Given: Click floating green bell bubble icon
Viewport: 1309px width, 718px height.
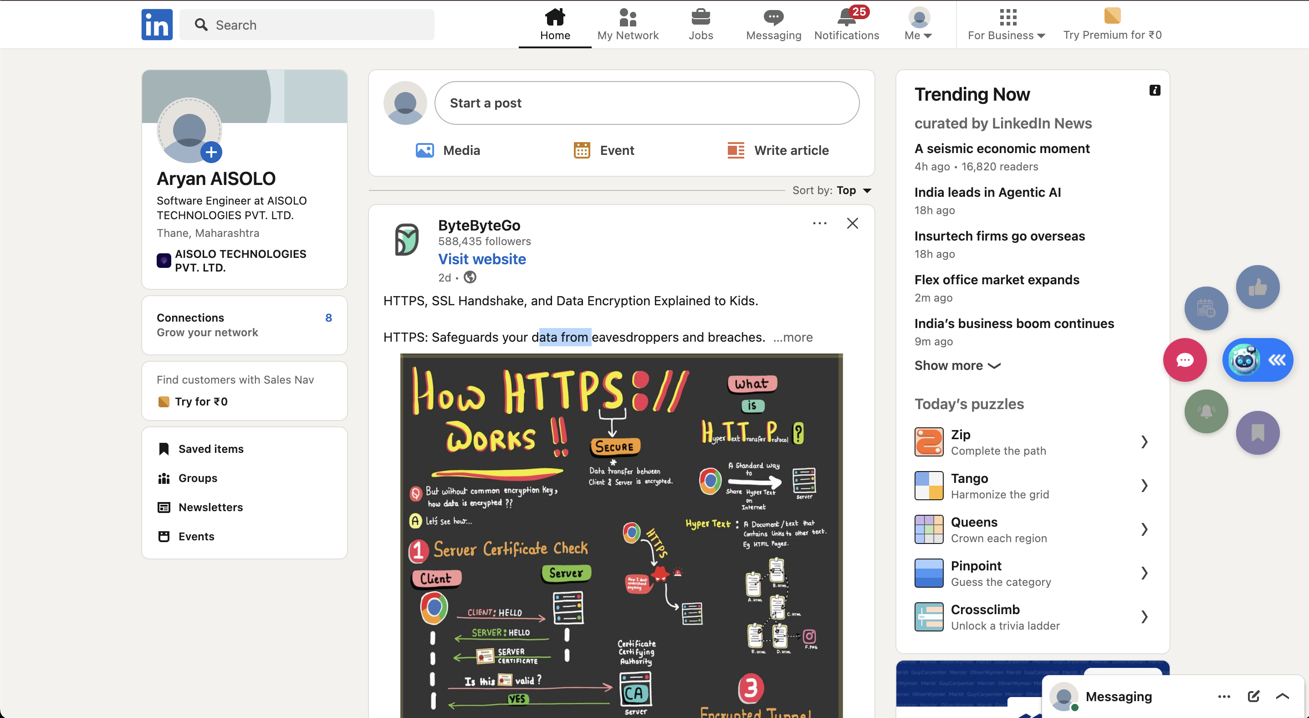Looking at the screenshot, I should 1206,411.
